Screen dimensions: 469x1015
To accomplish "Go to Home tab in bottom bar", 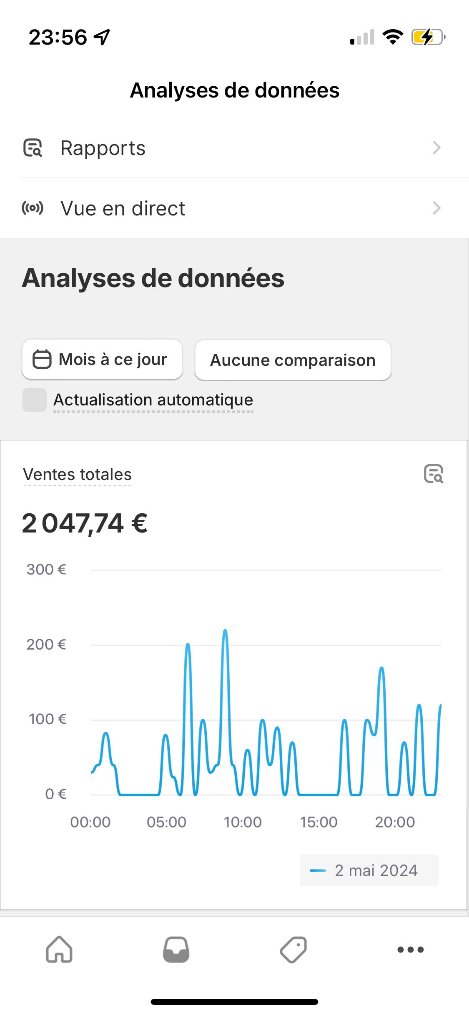I will click(x=59, y=950).
